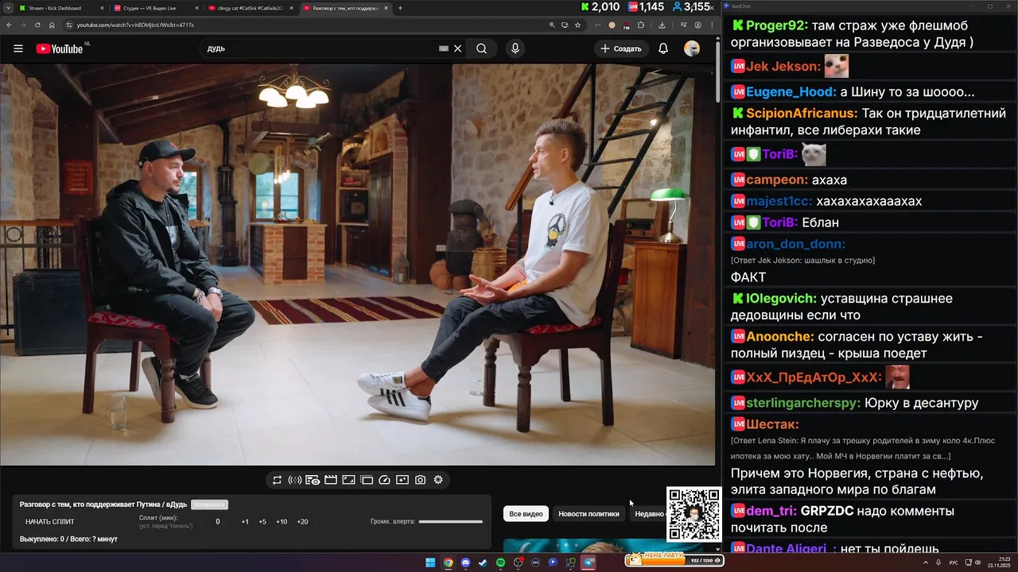Click the browser back arrow
Screen dimensions: 1018x572
(x=9, y=25)
